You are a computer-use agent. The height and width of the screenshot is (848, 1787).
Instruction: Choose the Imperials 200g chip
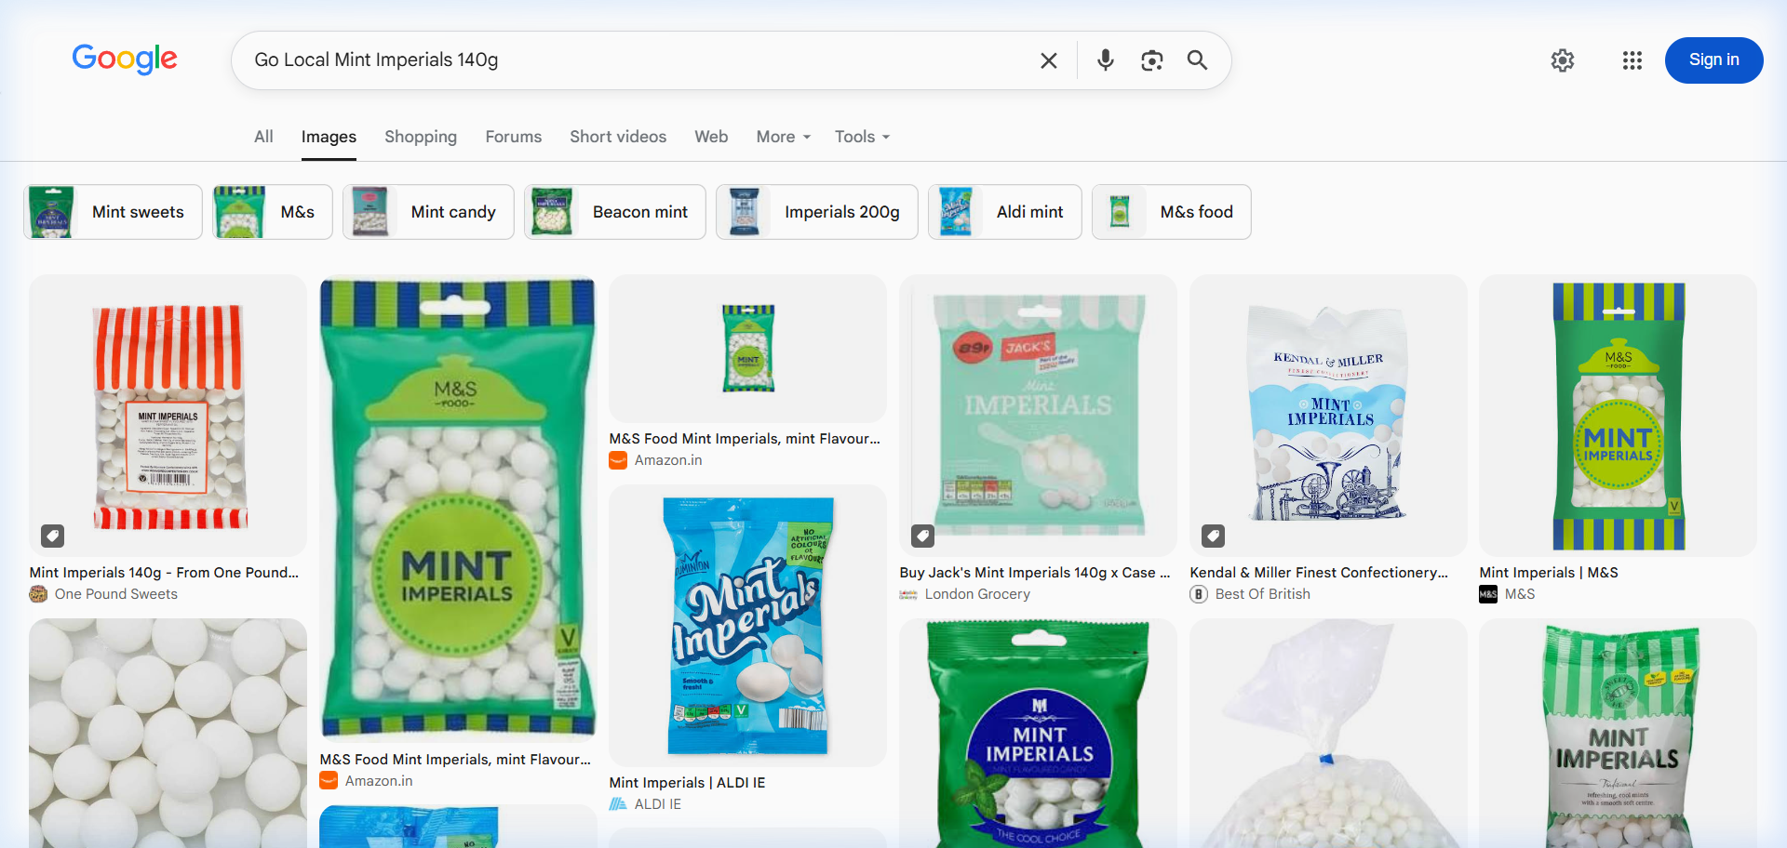(816, 212)
